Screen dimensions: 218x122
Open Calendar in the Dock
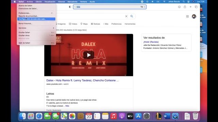point(89,116)
